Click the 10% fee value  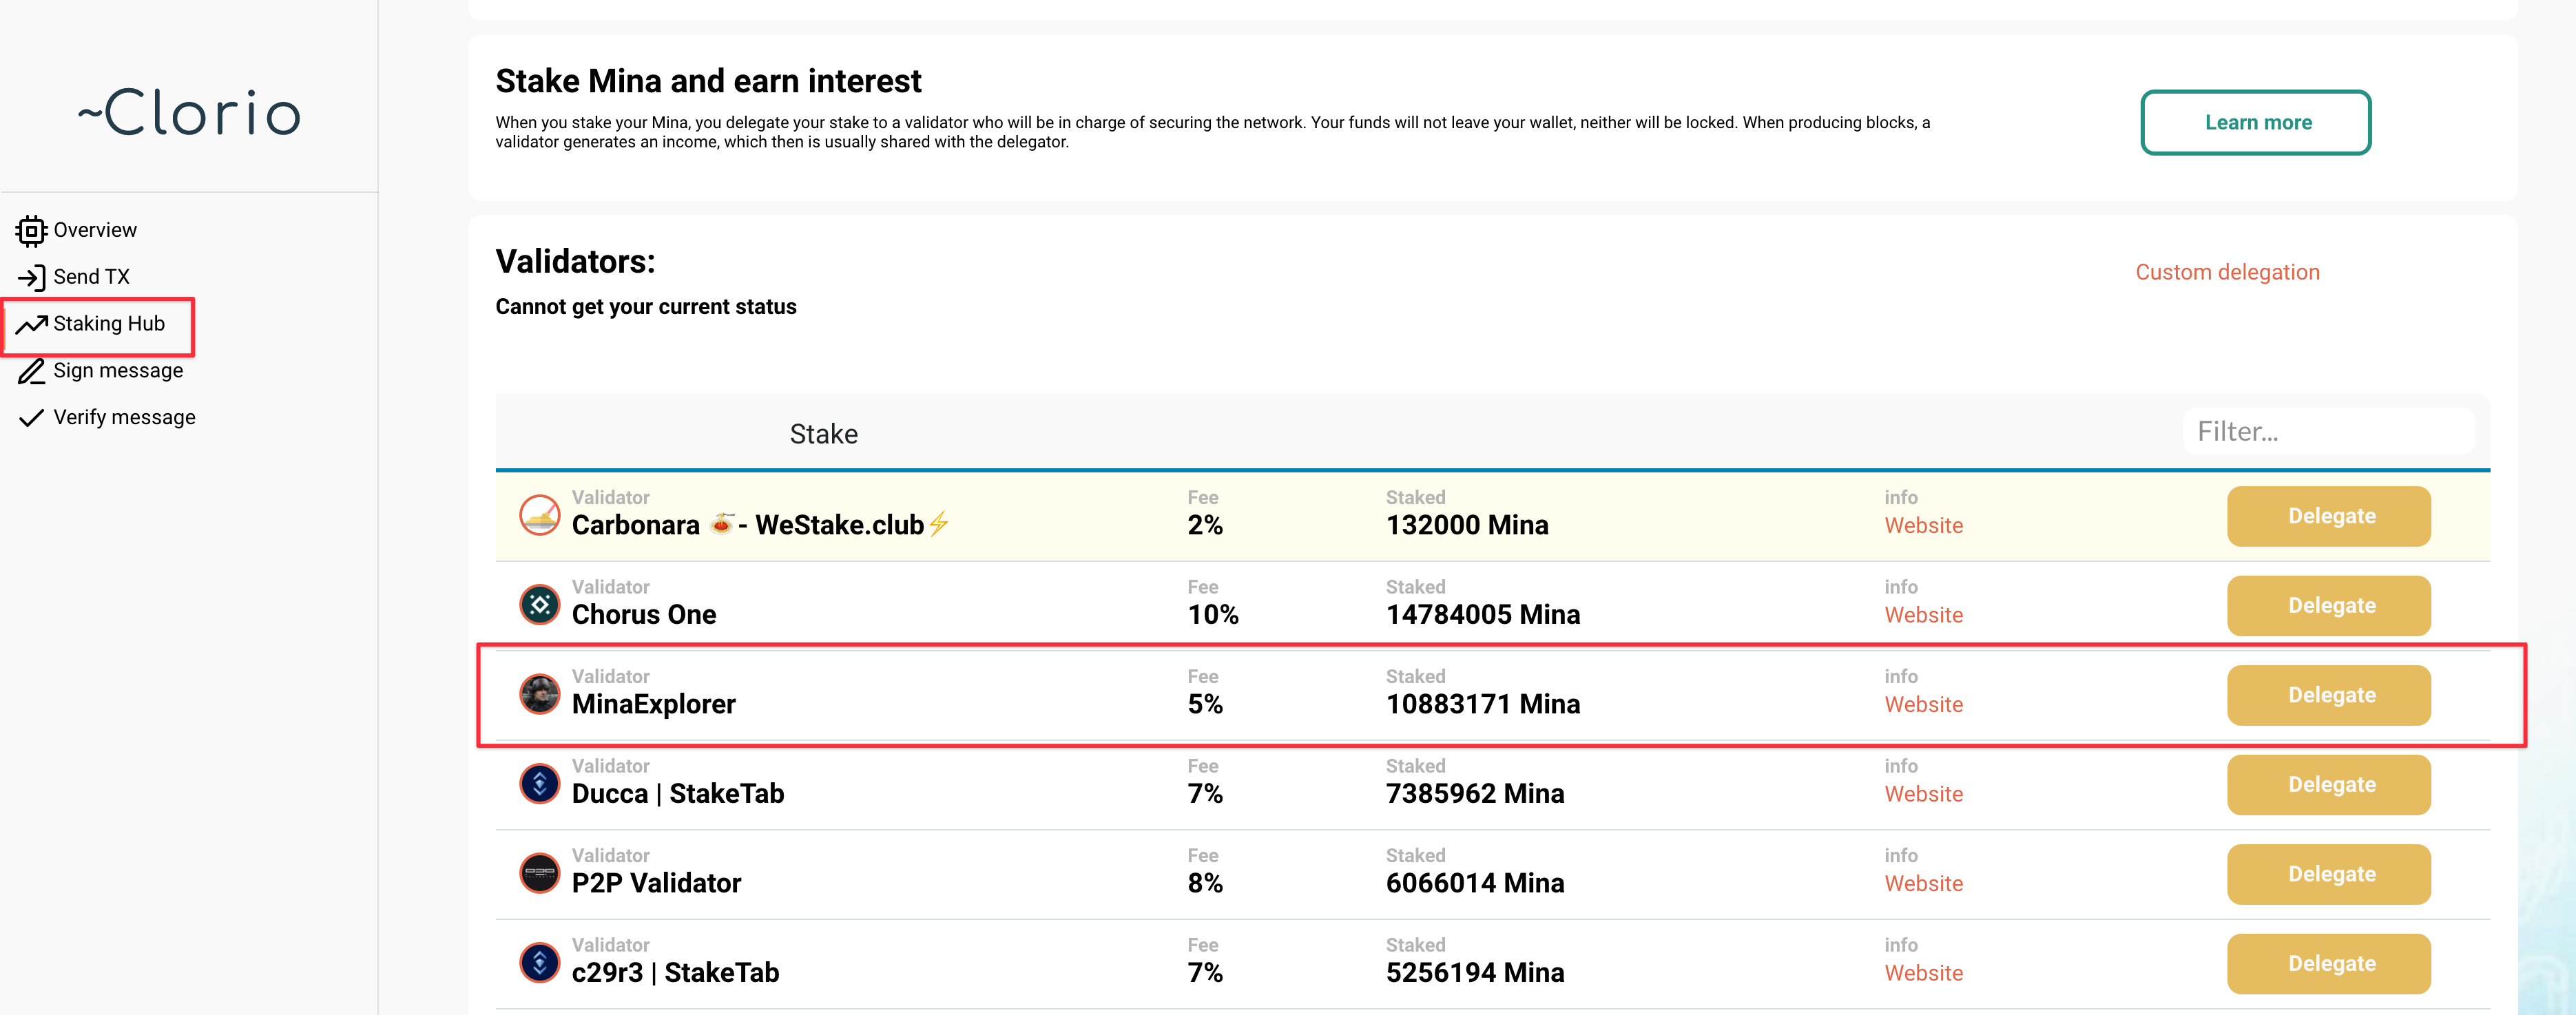[x=1213, y=614]
